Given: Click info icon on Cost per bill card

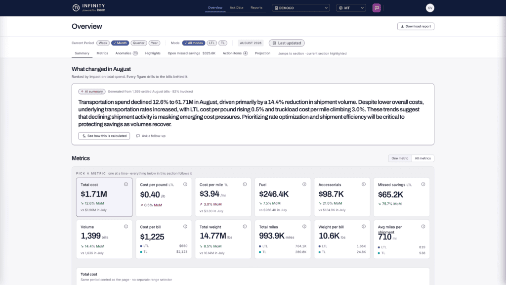Looking at the screenshot, I should [x=185, y=227].
